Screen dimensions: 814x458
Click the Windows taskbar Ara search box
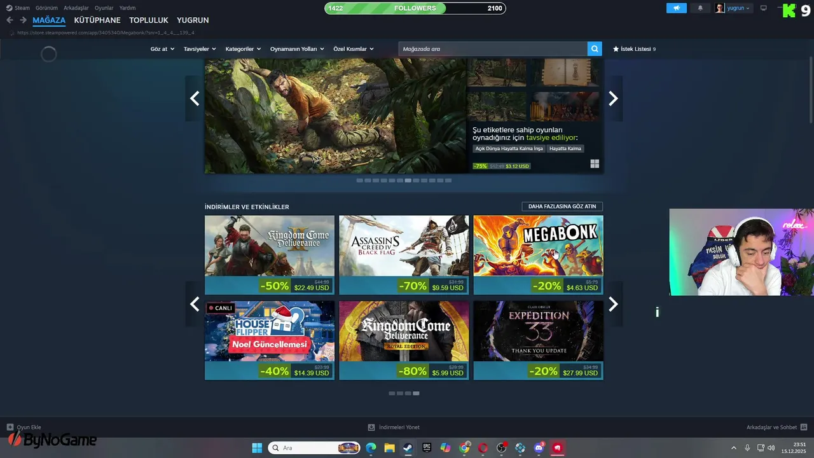(x=315, y=448)
